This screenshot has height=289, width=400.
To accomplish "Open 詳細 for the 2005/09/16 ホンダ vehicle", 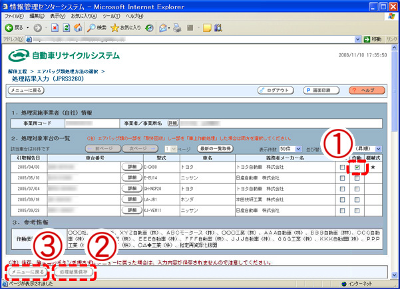I will 132,199.
